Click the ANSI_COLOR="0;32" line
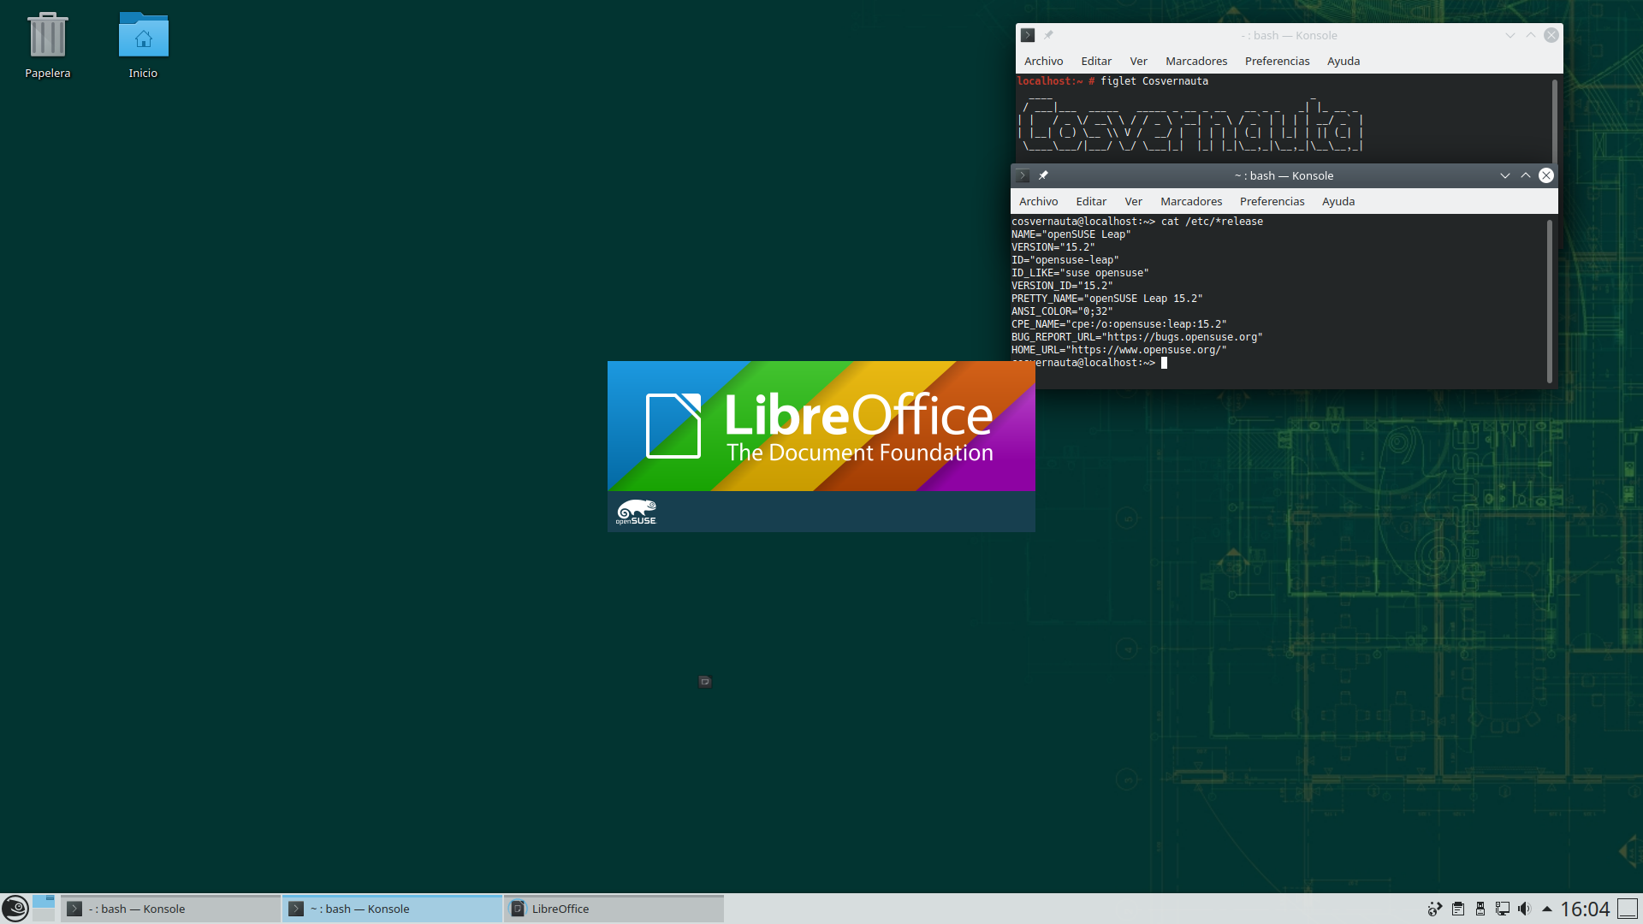 click(x=1062, y=311)
